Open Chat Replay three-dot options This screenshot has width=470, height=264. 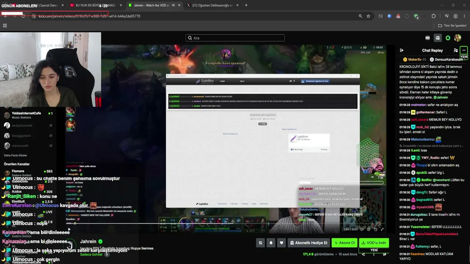pos(464,50)
